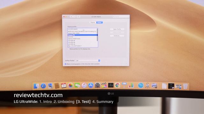Select Adobe RGB (1998) profile
The image size is (204, 114).
[x=82, y=33]
